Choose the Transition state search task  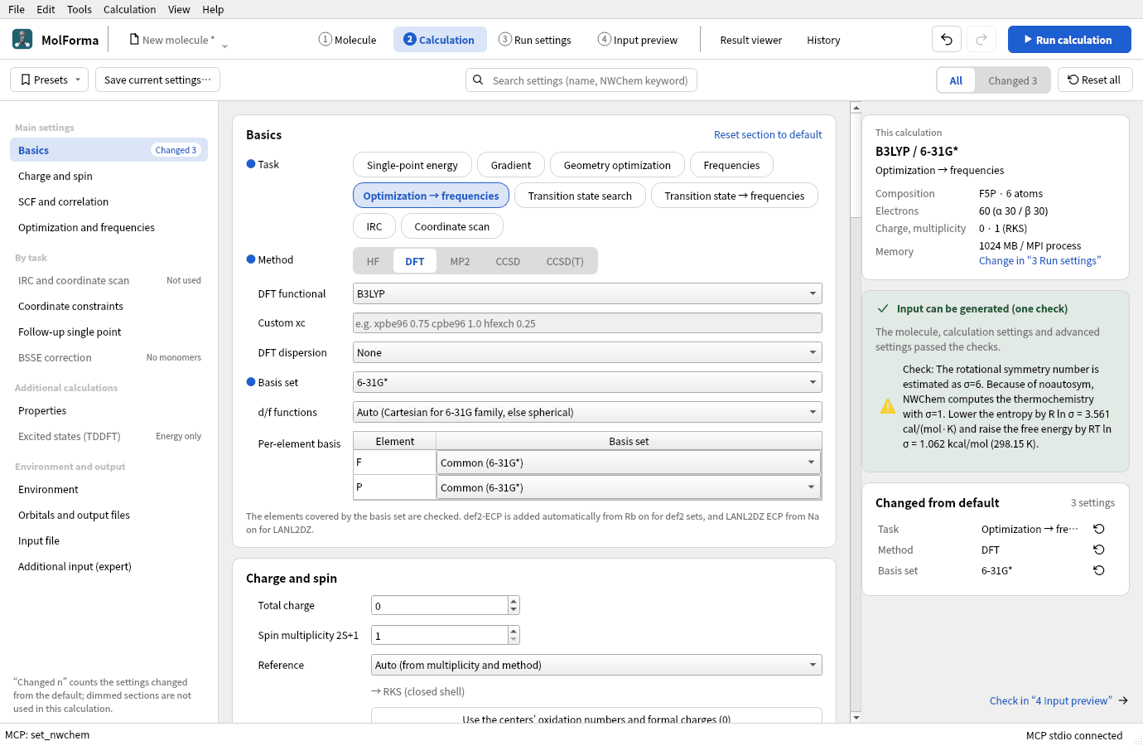click(580, 196)
